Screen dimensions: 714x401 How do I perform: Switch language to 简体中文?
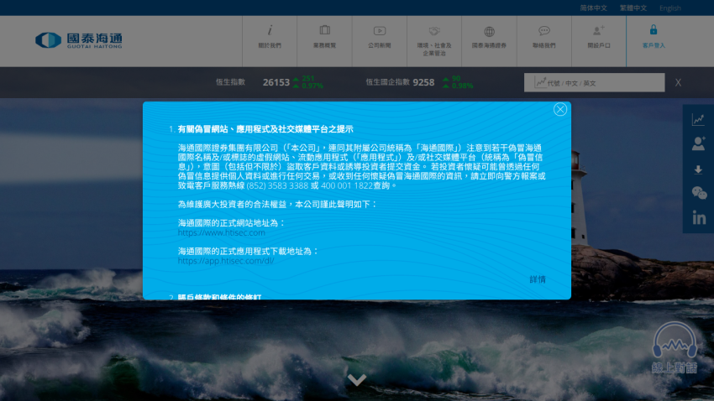pyautogui.click(x=593, y=8)
